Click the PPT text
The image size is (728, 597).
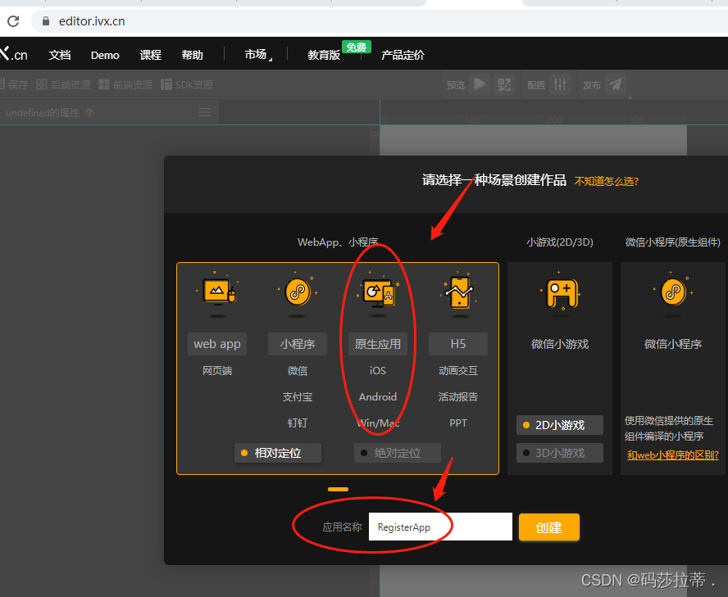[x=458, y=423]
